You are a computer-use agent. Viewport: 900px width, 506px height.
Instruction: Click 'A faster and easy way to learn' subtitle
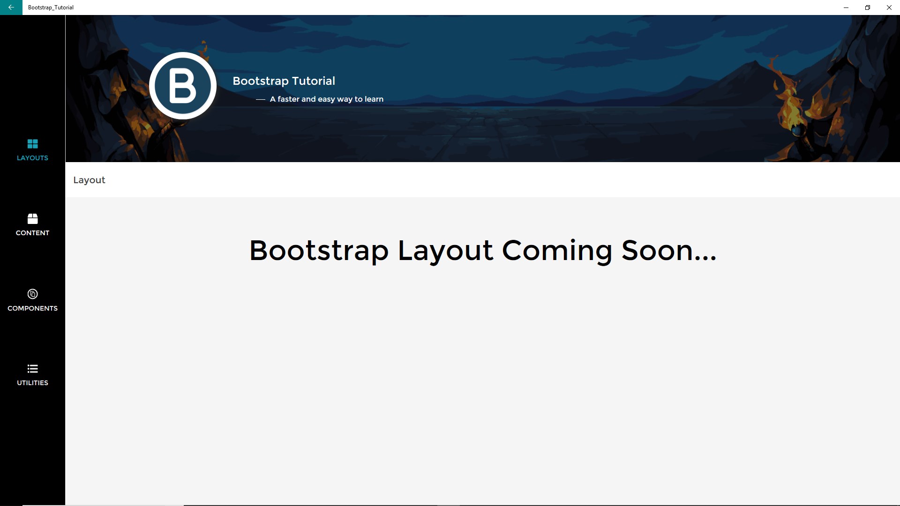pos(326,99)
